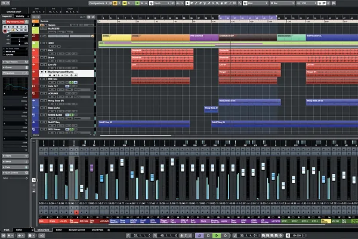Adjust the Inspector volume slider
The width and height of the screenshot is (358, 239).
click(20, 36)
